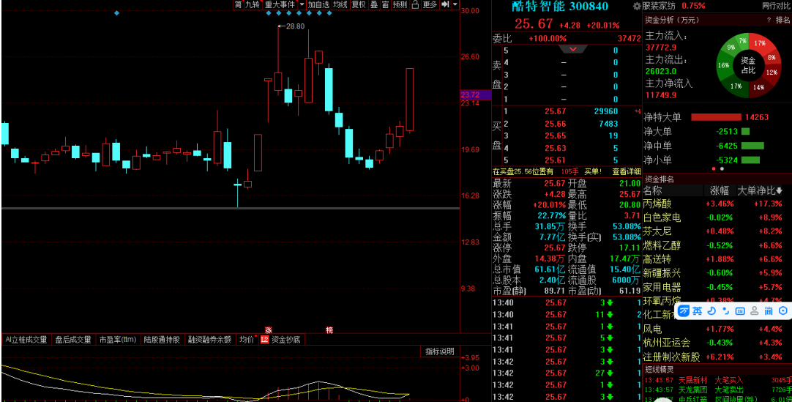Open the 排名 ranking link in 资金分析
The width and height of the screenshot is (792, 402).
[782, 21]
